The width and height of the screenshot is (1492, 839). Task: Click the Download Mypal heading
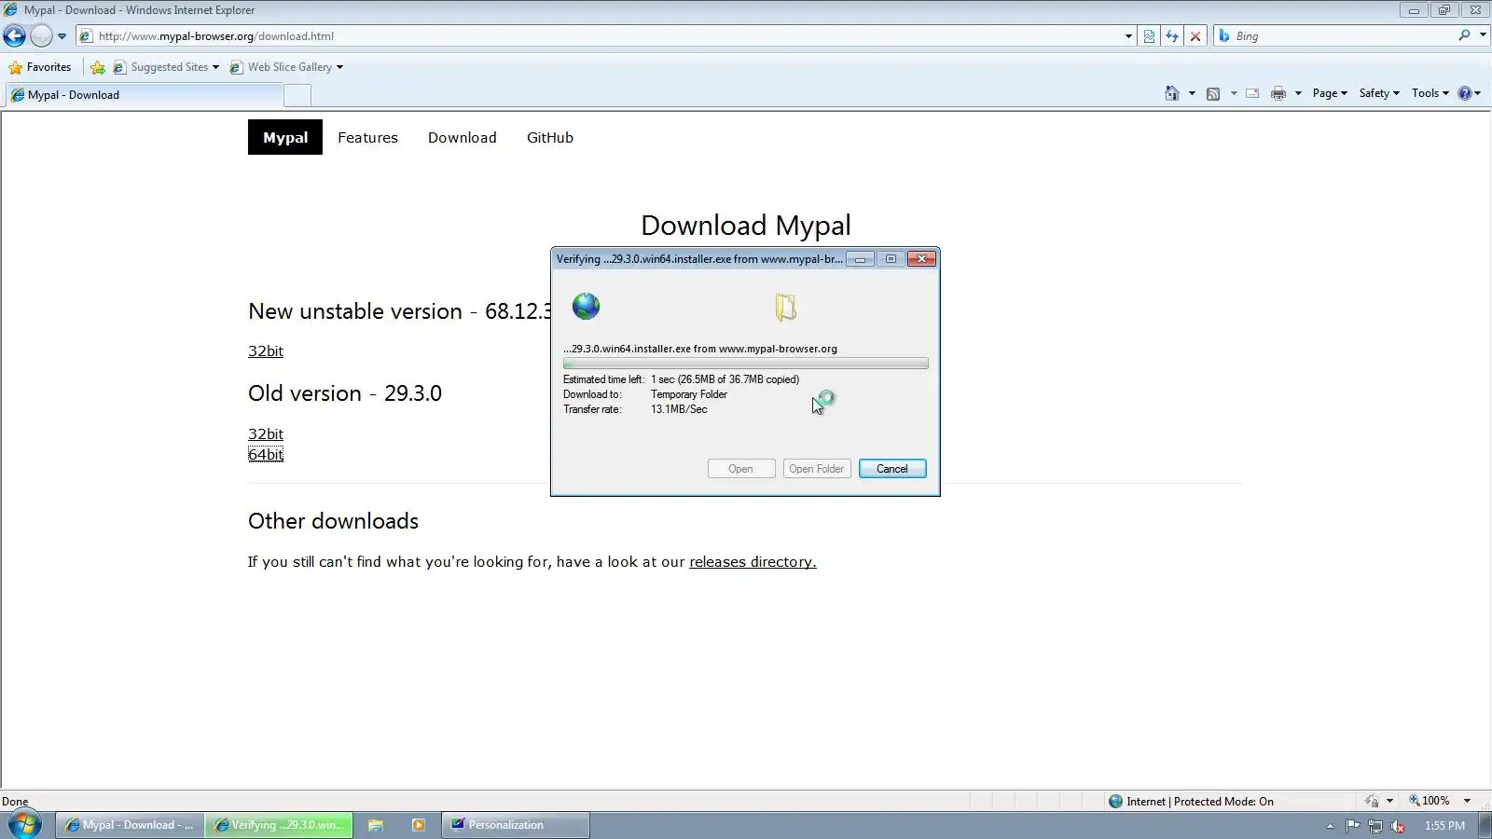tap(746, 226)
